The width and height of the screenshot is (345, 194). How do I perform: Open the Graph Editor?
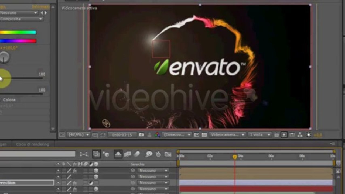[x=168, y=154]
